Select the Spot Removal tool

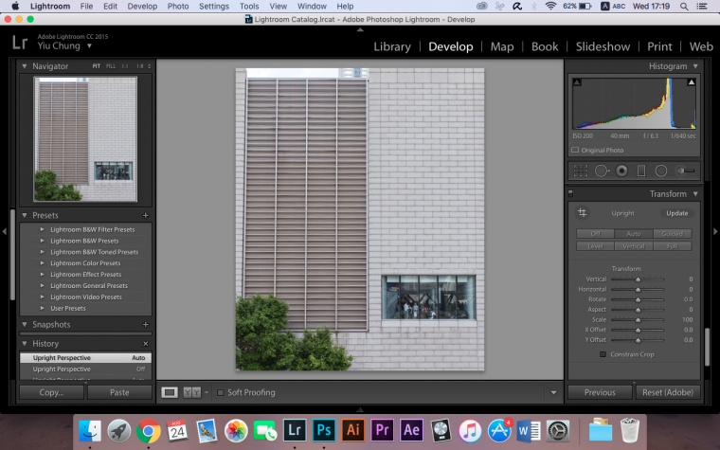point(602,171)
